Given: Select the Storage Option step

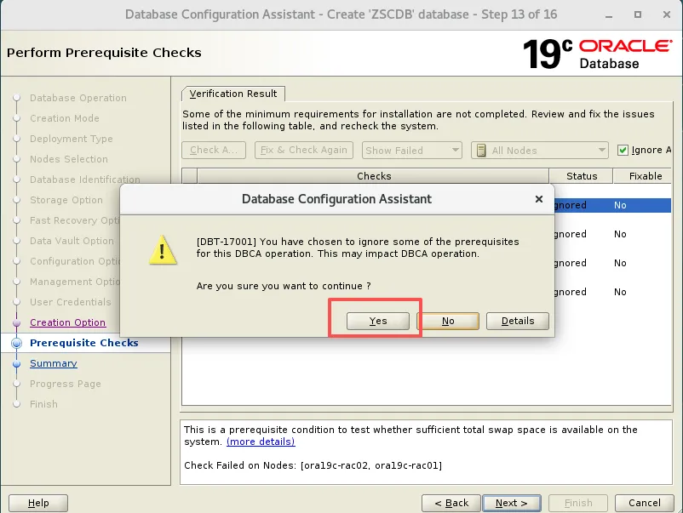Looking at the screenshot, I should click(x=66, y=200).
